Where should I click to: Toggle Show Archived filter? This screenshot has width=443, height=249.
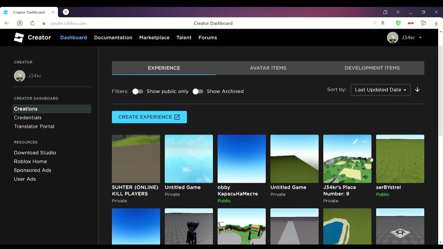[x=198, y=91]
